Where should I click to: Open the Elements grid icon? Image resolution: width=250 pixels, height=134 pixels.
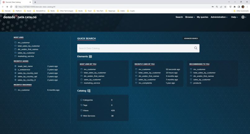(90, 57)
